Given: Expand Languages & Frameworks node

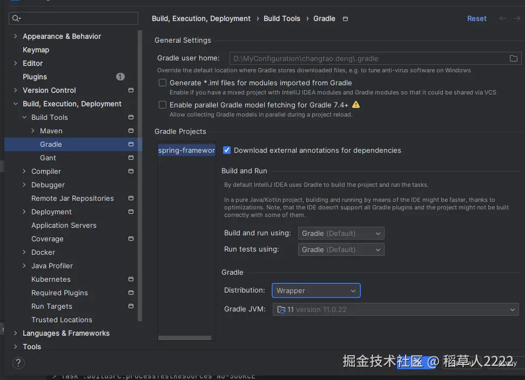Looking at the screenshot, I should 16,333.
